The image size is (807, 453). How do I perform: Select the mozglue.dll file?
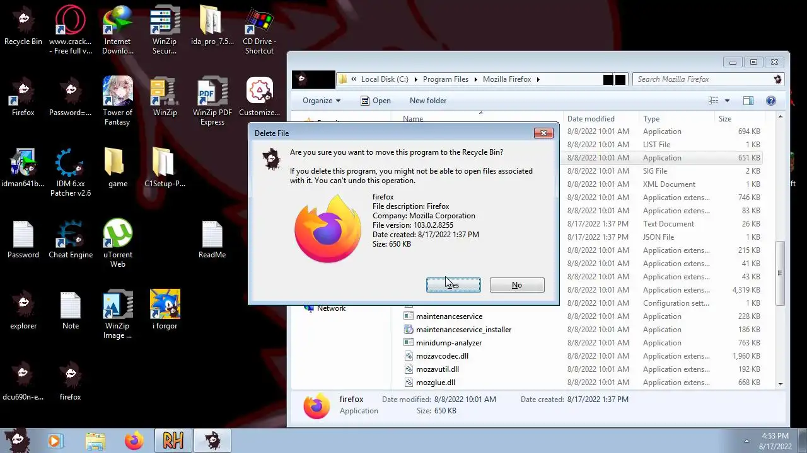click(x=436, y=383)
